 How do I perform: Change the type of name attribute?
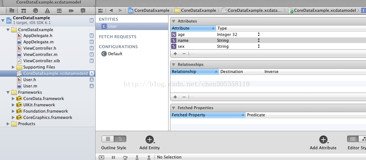[259, 40]
